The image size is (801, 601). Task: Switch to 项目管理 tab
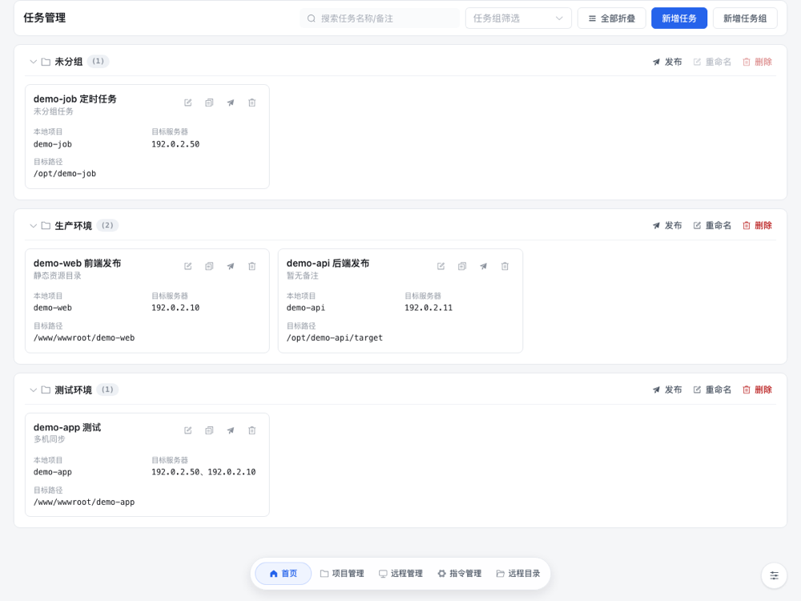pyautogui.click(x=342, y=574)
